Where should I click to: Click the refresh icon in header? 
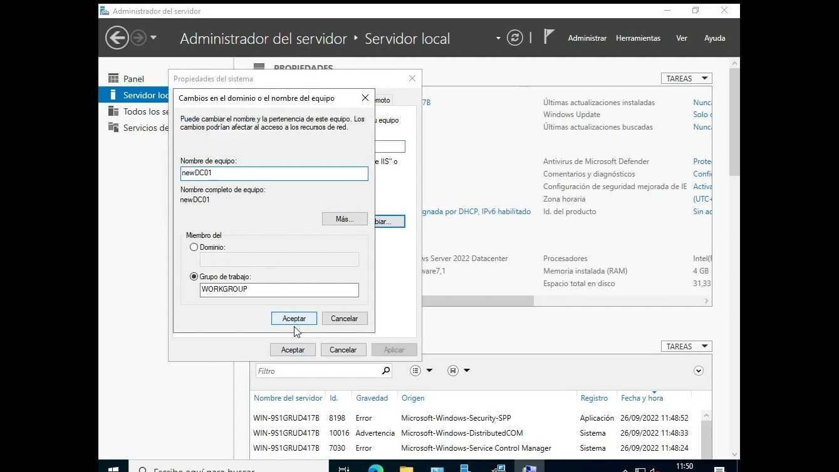click(x=514, y=38)
